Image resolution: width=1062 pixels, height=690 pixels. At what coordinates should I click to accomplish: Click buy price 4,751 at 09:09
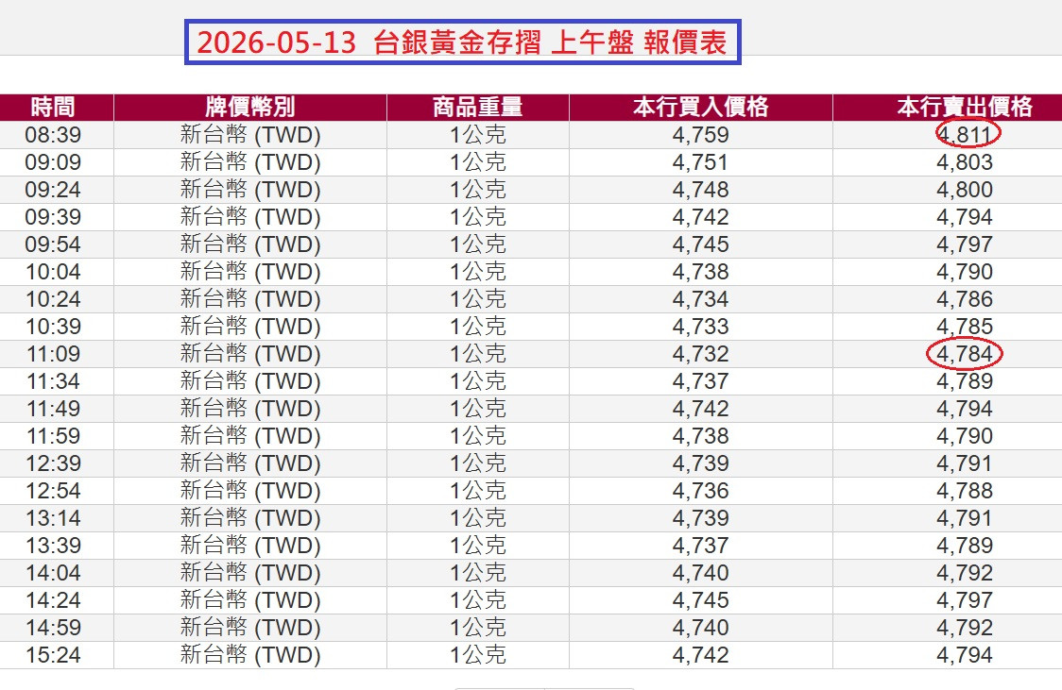[700, 162]
